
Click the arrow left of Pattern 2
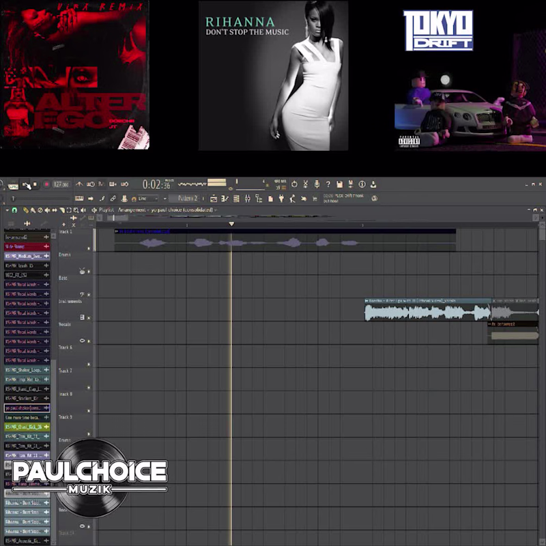[x=164, y=199]
